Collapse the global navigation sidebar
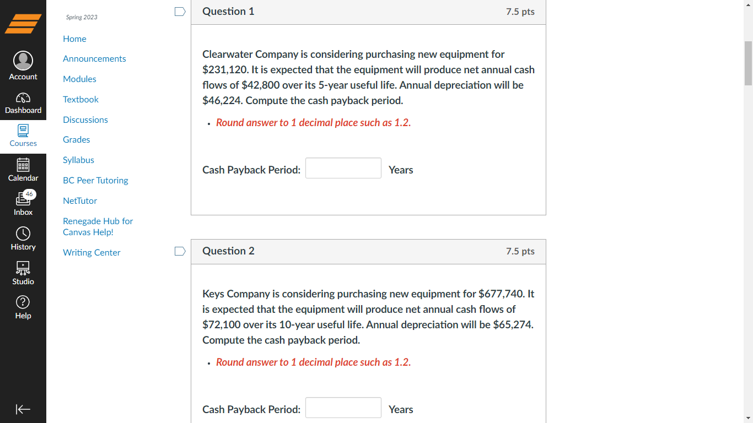Viewport: 753px width, 423px height. 23,409
